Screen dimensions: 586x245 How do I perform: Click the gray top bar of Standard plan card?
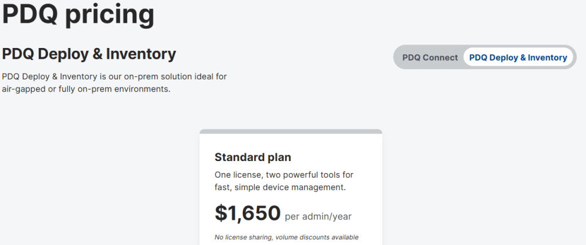291,131
